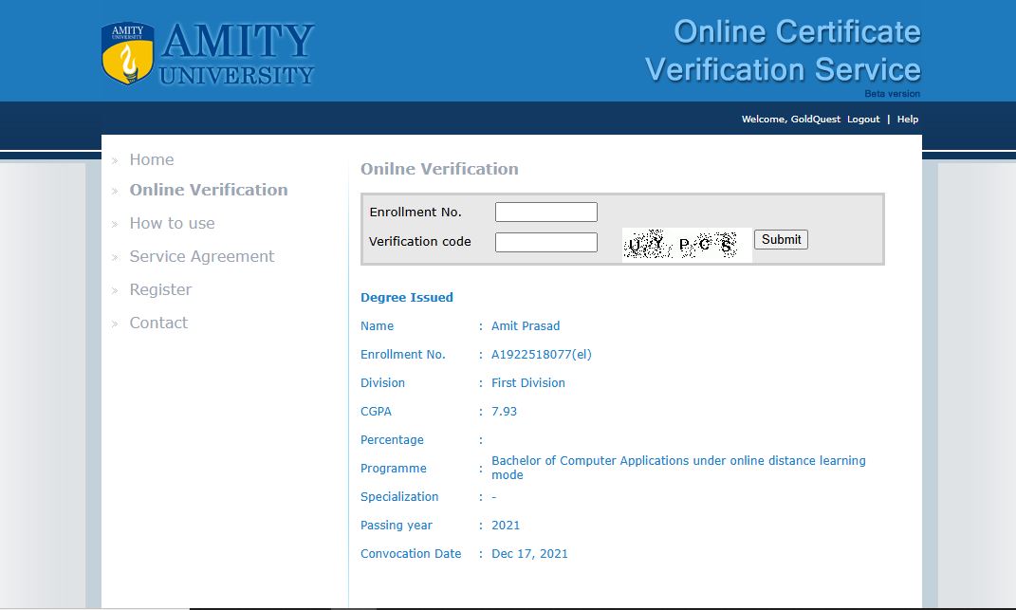Click into the Verification code field
The height and width of the screenshot is (610, 1016).
pos(546,242)
